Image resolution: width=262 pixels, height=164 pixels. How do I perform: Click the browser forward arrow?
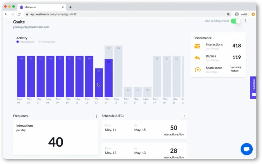[13, 14]
